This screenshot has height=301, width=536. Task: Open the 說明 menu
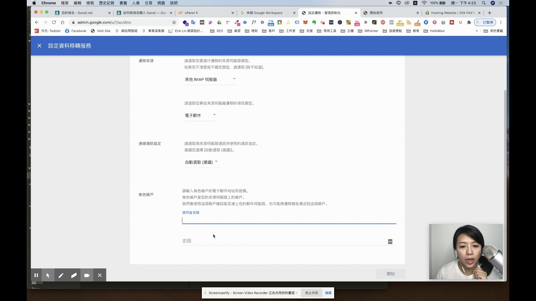pos(174,3)
